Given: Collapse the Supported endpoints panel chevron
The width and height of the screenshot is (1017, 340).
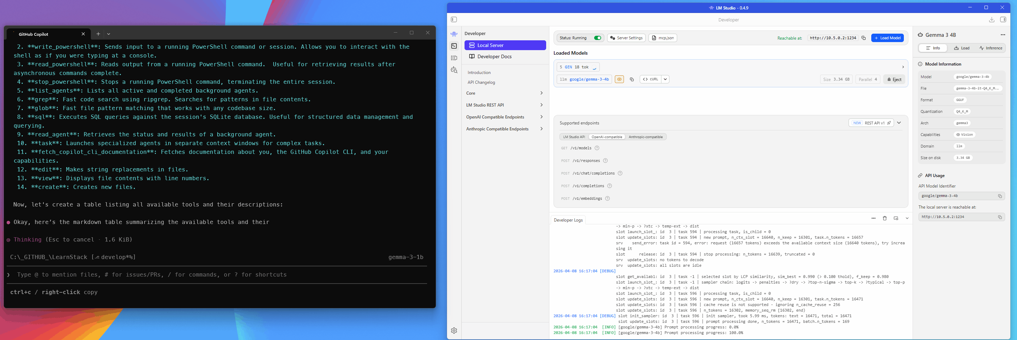Looking at the screenshot, I should click(x=899, y=123).
